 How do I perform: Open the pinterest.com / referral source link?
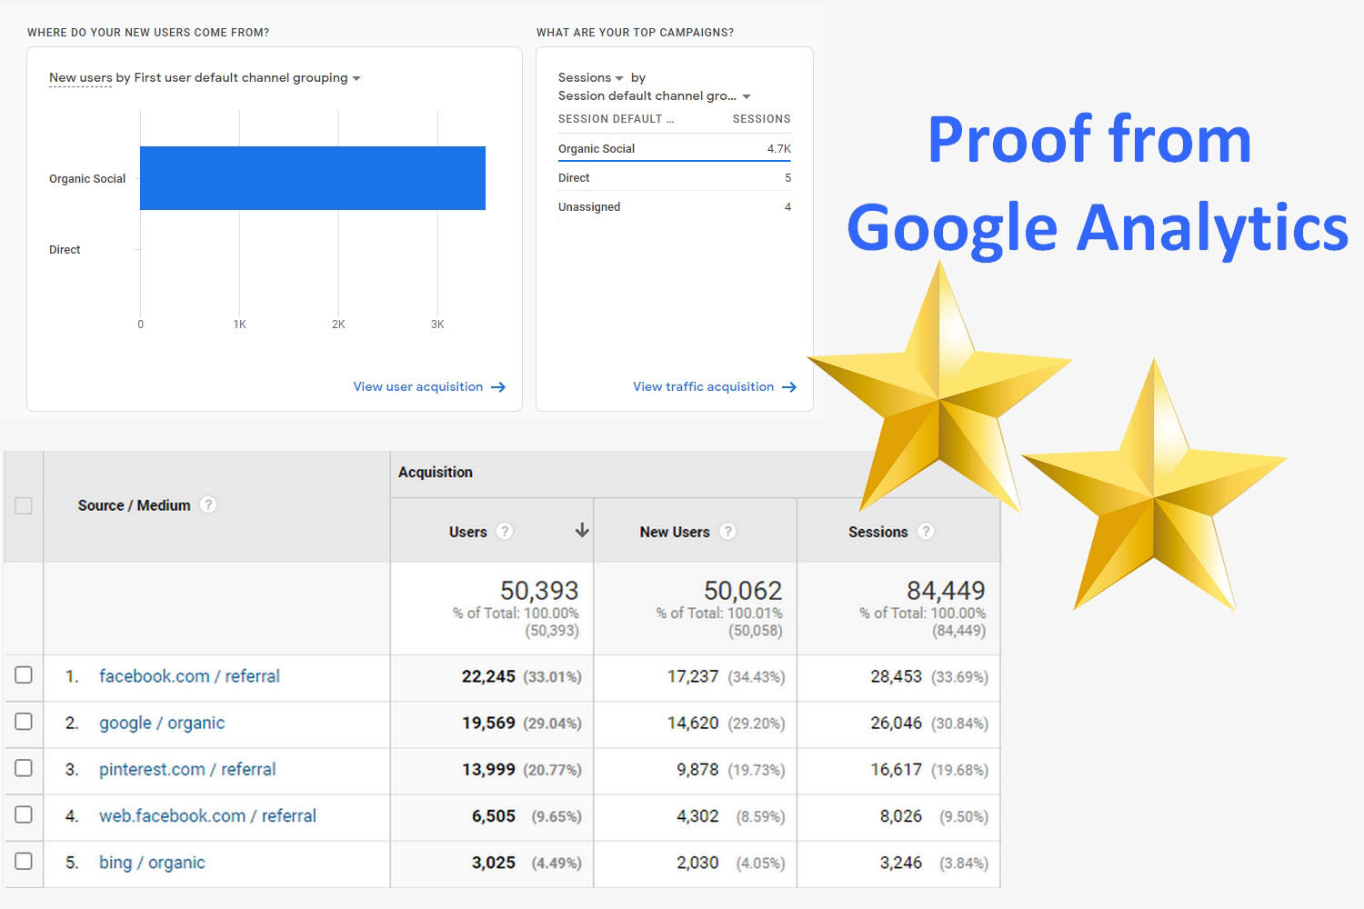tap(187, 769)
